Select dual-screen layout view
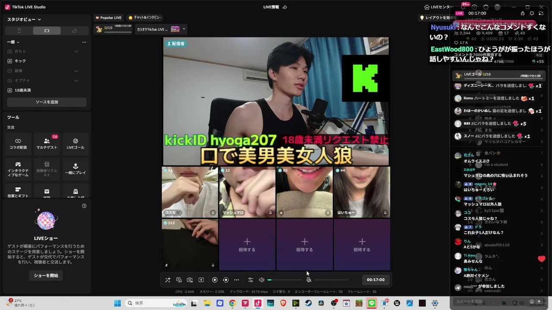 (75, 31)
